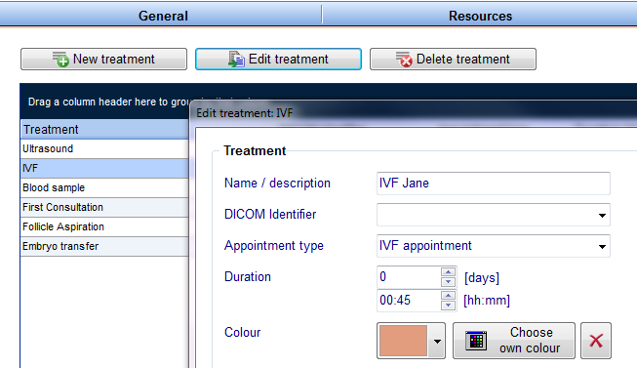Viewport: 637px width, 368px height.
Task: Clear colour with the red X button
Action: click(596, 341)
